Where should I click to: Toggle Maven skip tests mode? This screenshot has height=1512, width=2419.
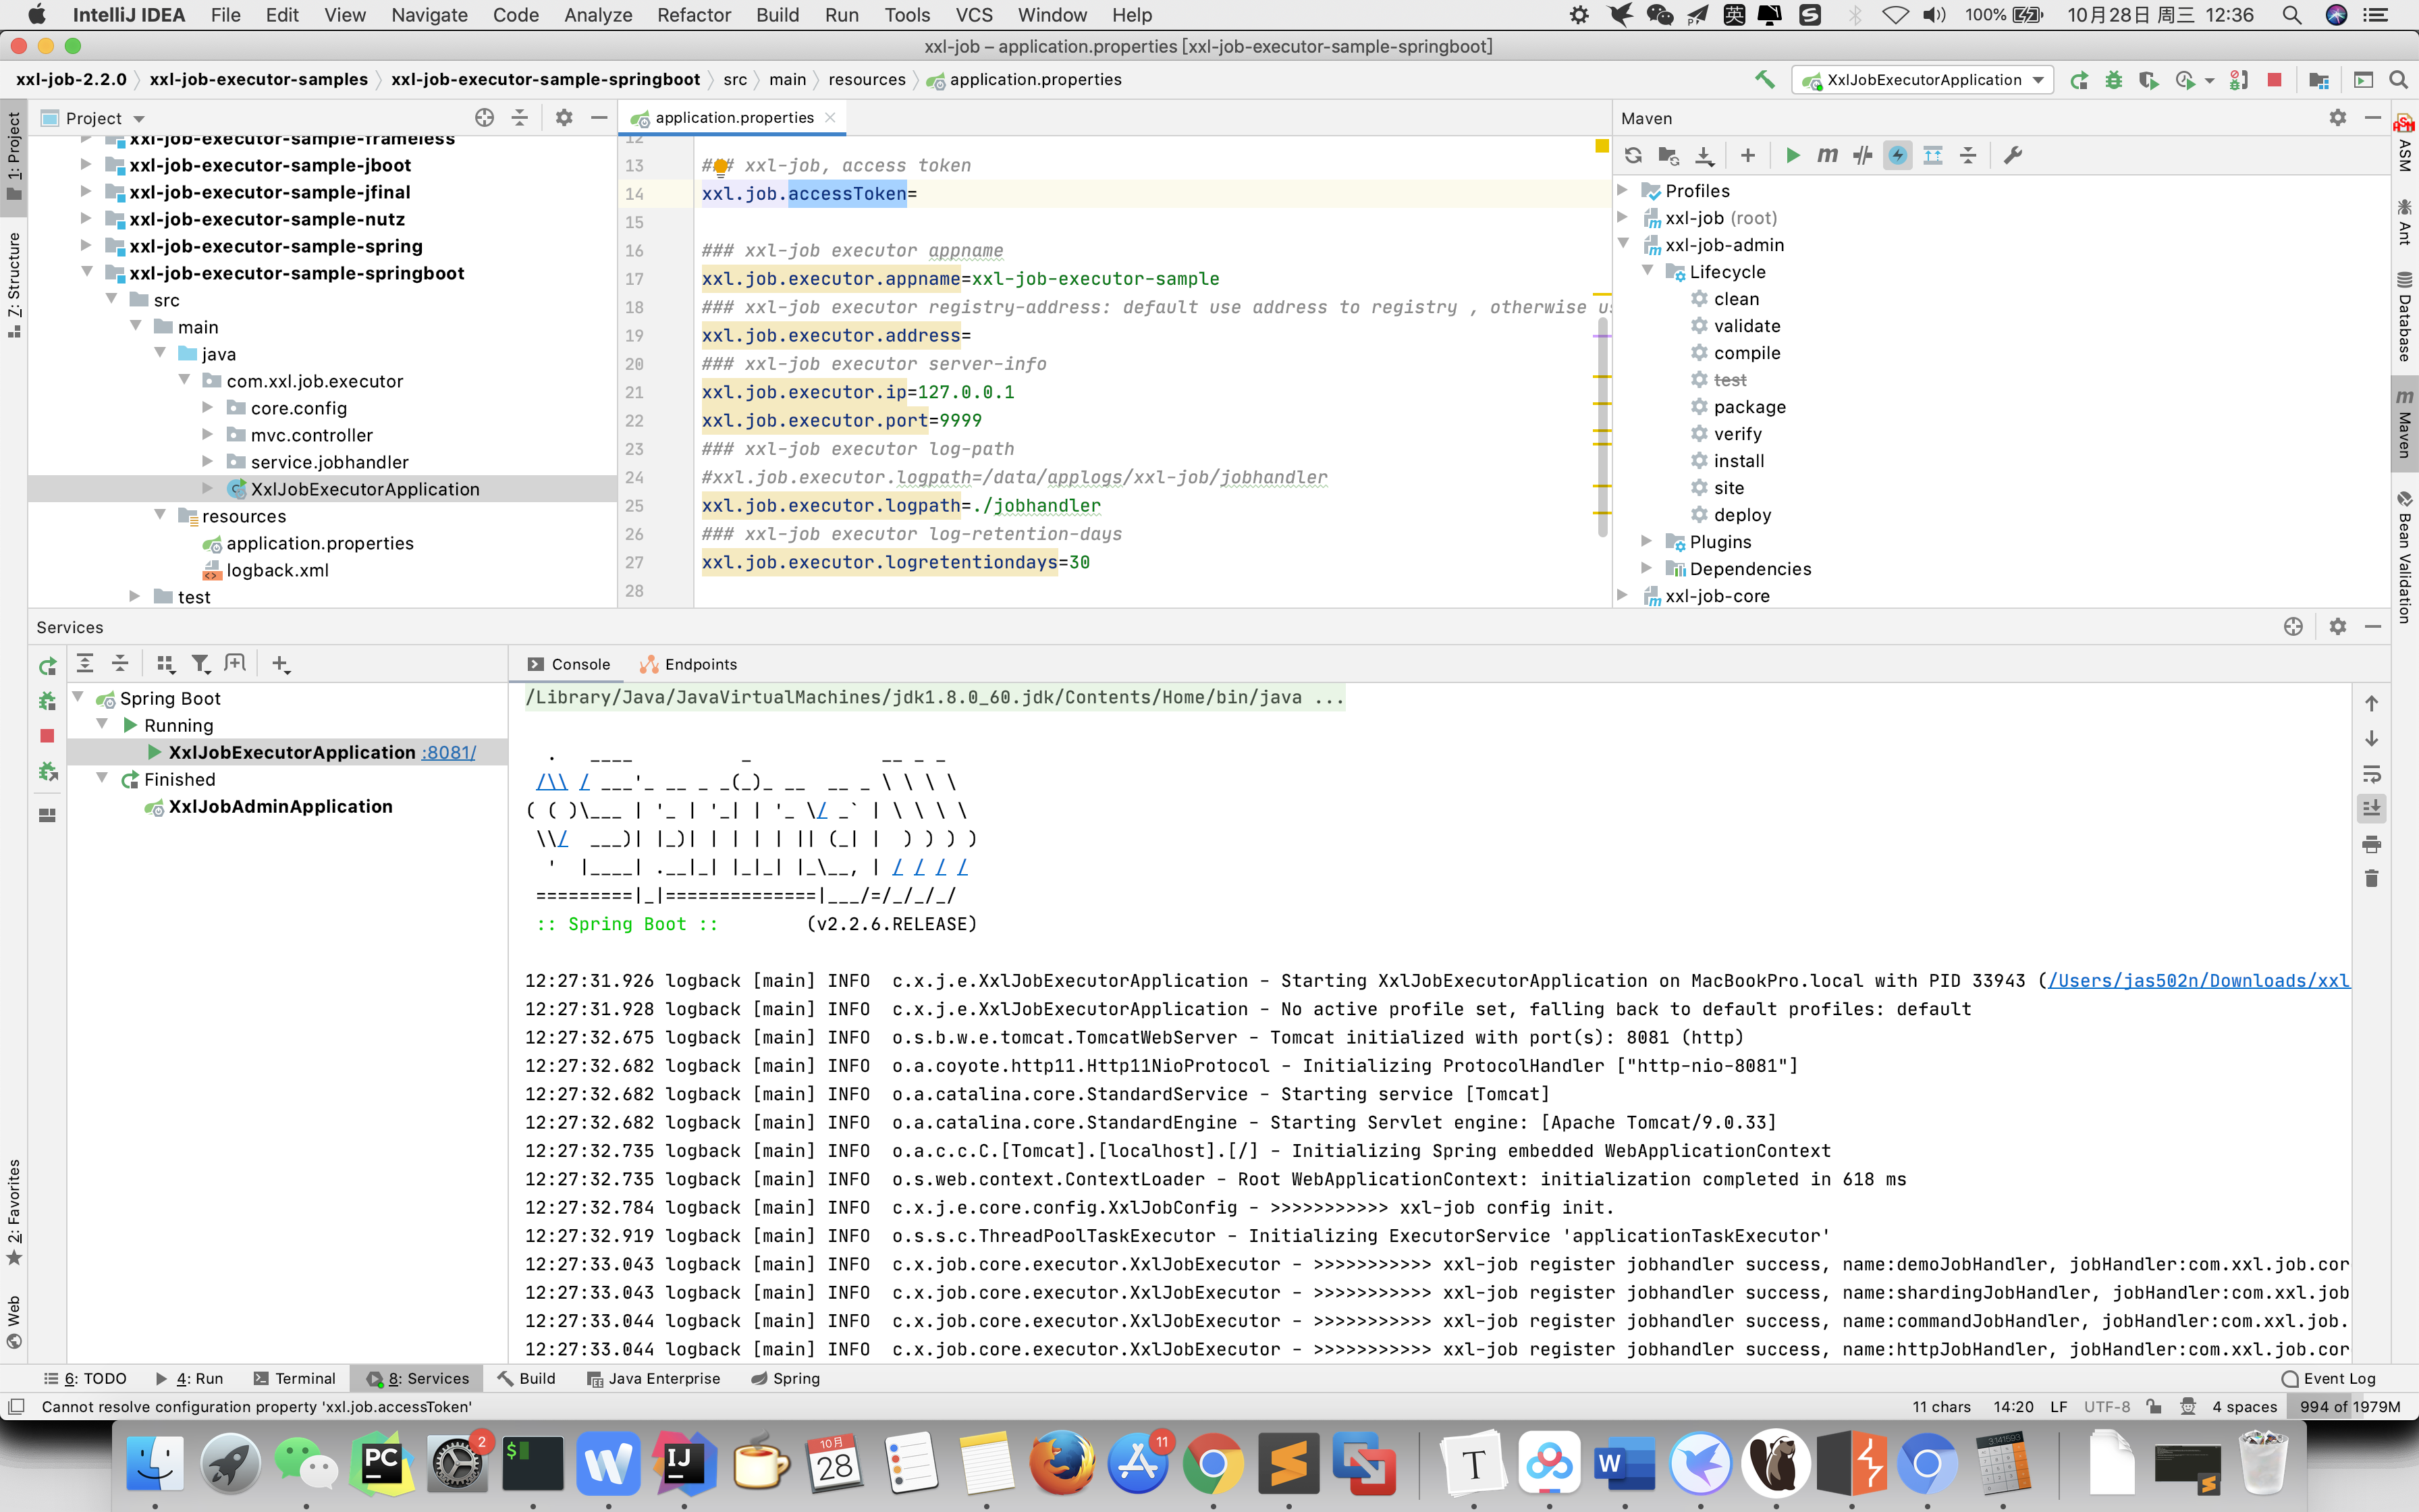pyautogui.click(x=1897, y=155)
